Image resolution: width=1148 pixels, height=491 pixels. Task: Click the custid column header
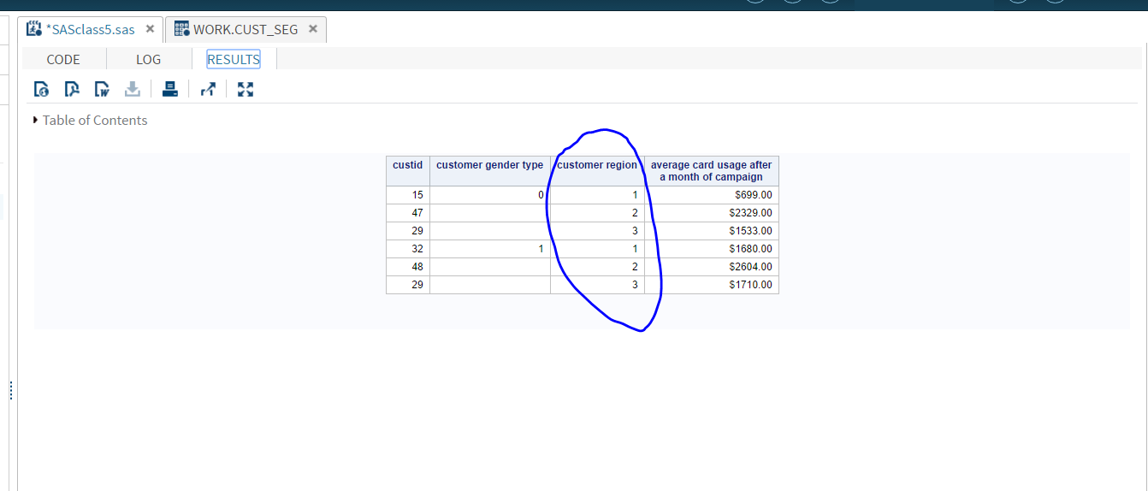(408, 171)
